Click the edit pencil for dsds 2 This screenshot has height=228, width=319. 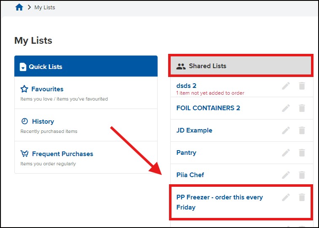point(286,86)
